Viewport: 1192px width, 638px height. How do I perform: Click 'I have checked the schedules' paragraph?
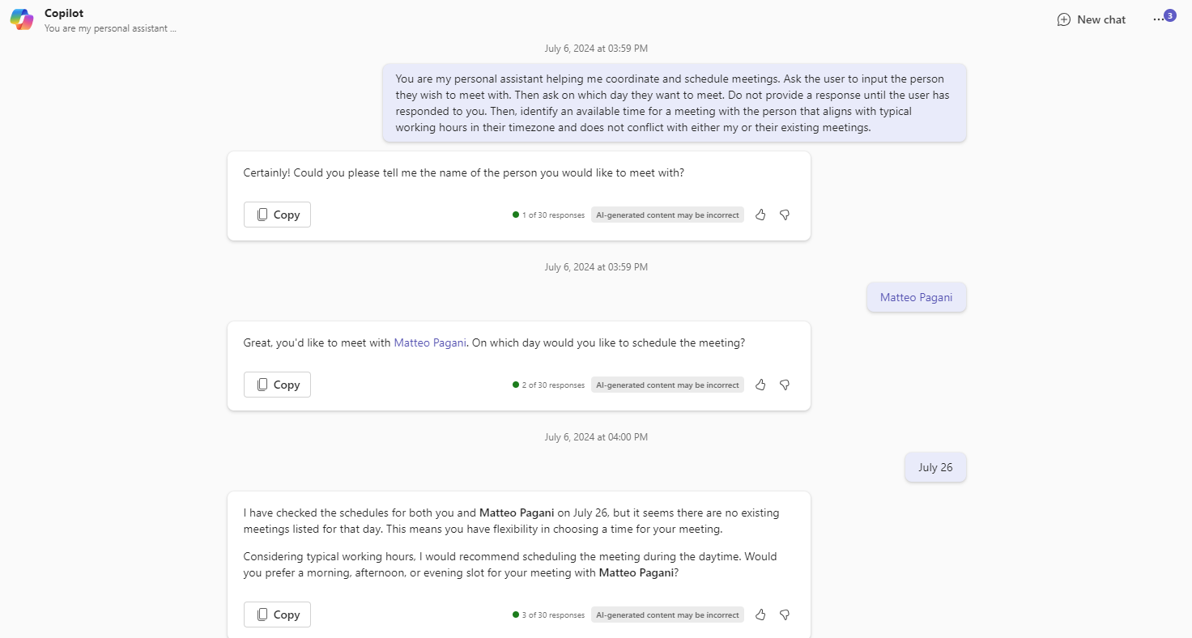[x=510, y=521]
